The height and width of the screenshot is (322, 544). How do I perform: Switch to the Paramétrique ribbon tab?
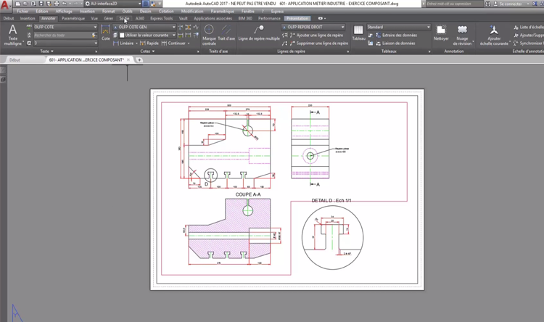point(73,18)
